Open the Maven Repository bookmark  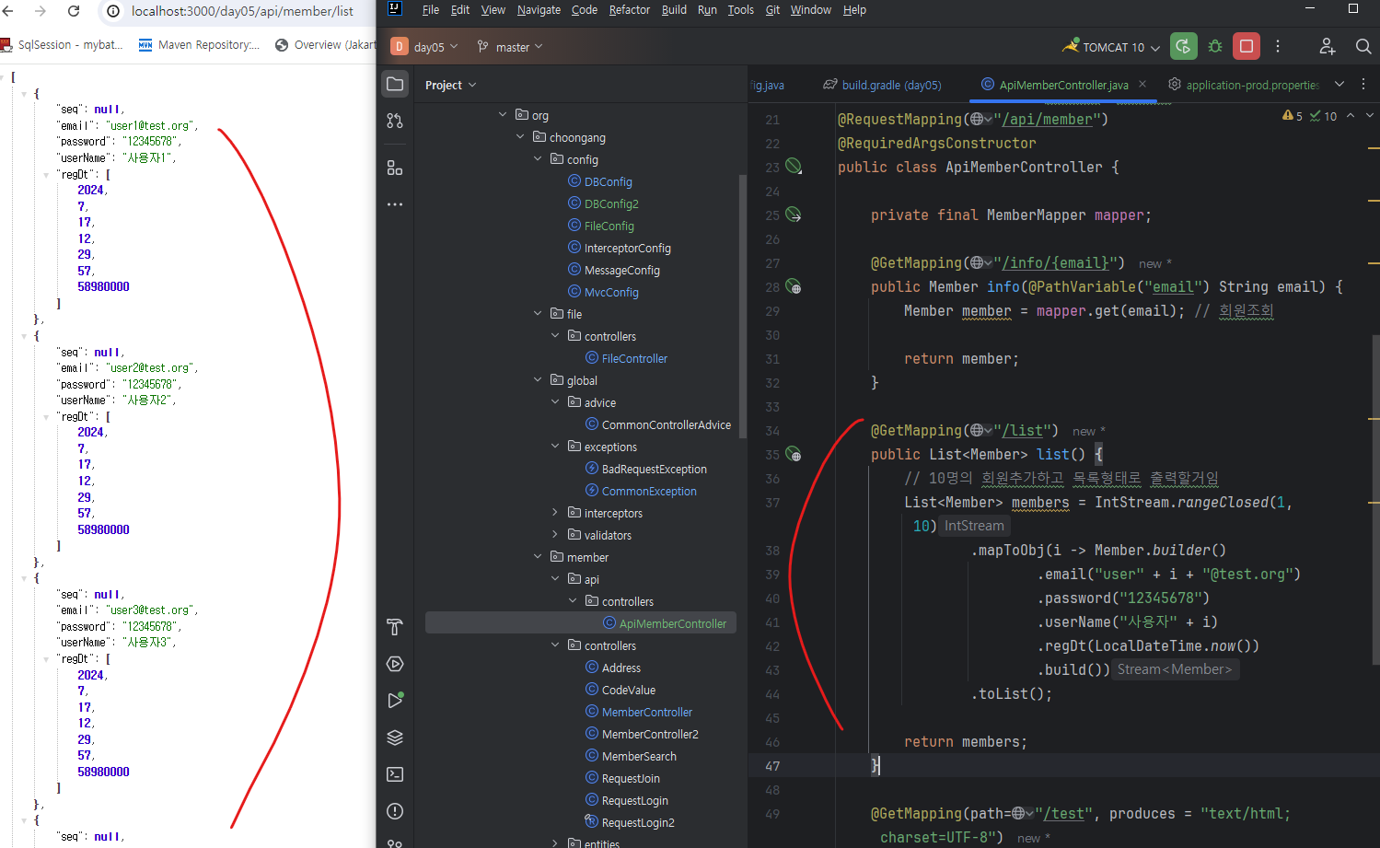[199, 44]
